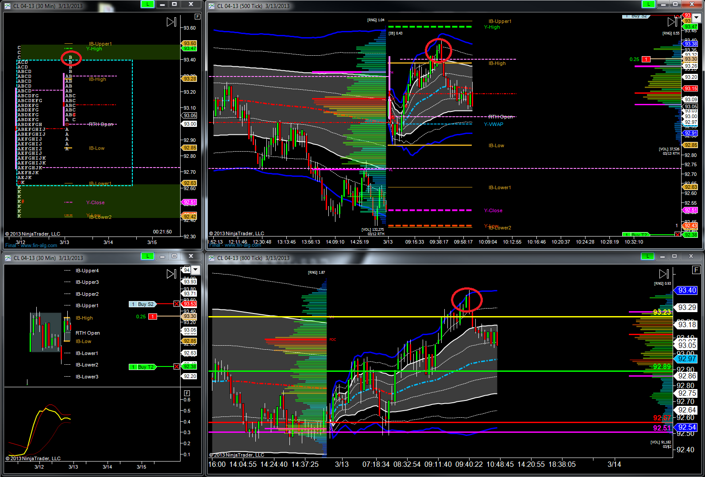Click the RTH Open label in bottom-left chart
Image resolution: width=705 pixels, height=477 pixels.
click(x=88, y=333)
